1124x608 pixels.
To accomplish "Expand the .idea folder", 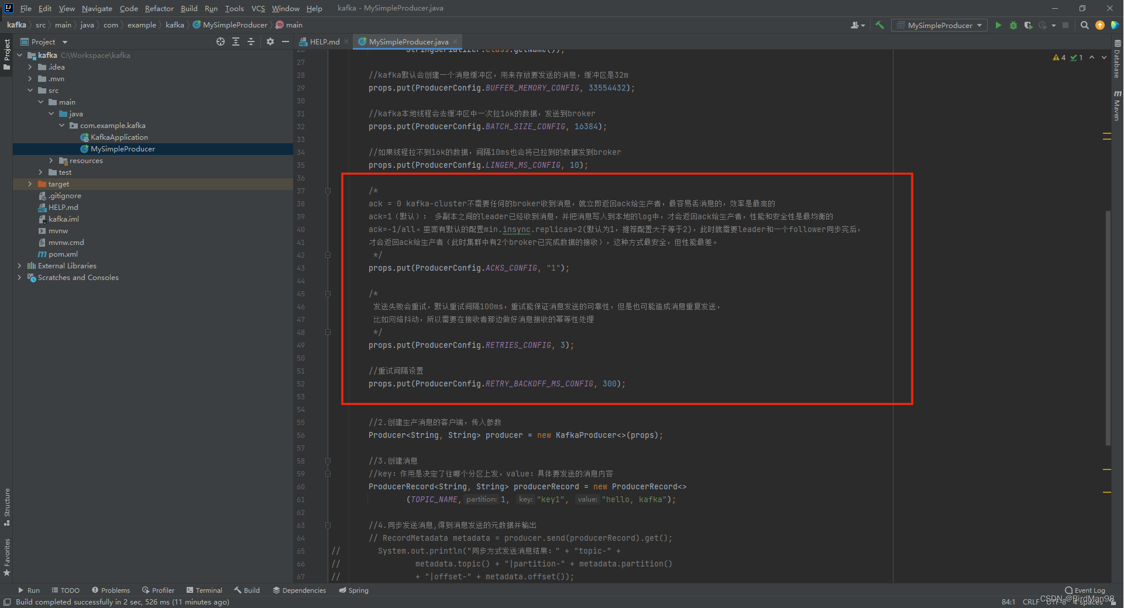I will coord(30,67).
